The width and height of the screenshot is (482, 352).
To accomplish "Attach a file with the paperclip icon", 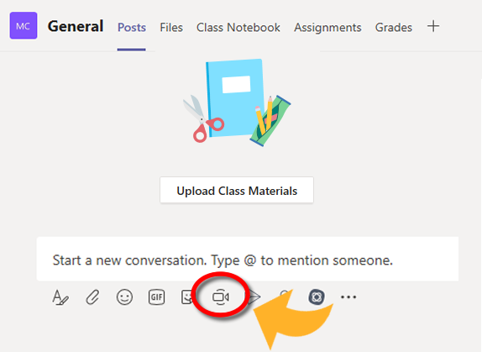I will point(92,297).
